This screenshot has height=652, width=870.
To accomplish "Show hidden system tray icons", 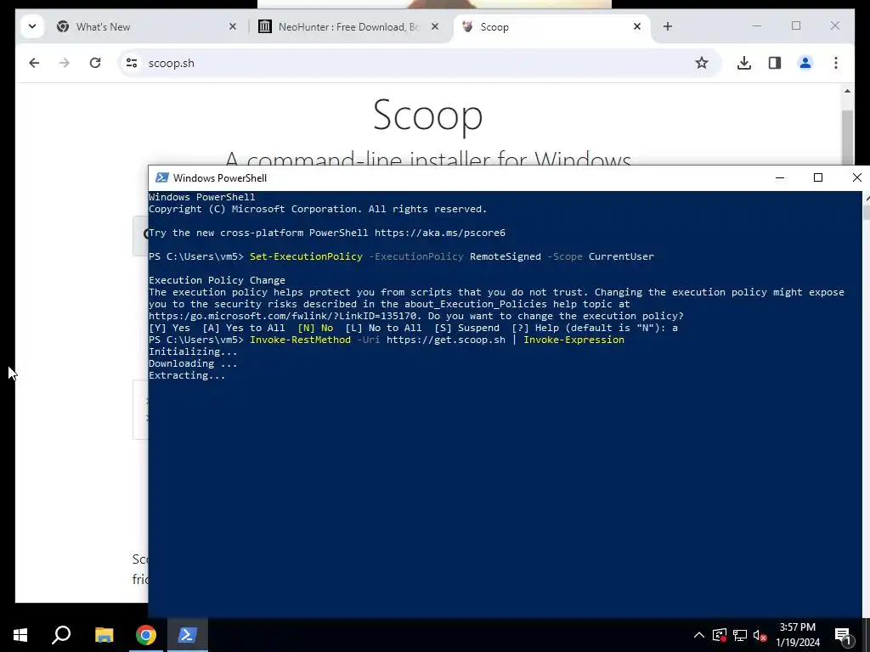I will (699, 635).
